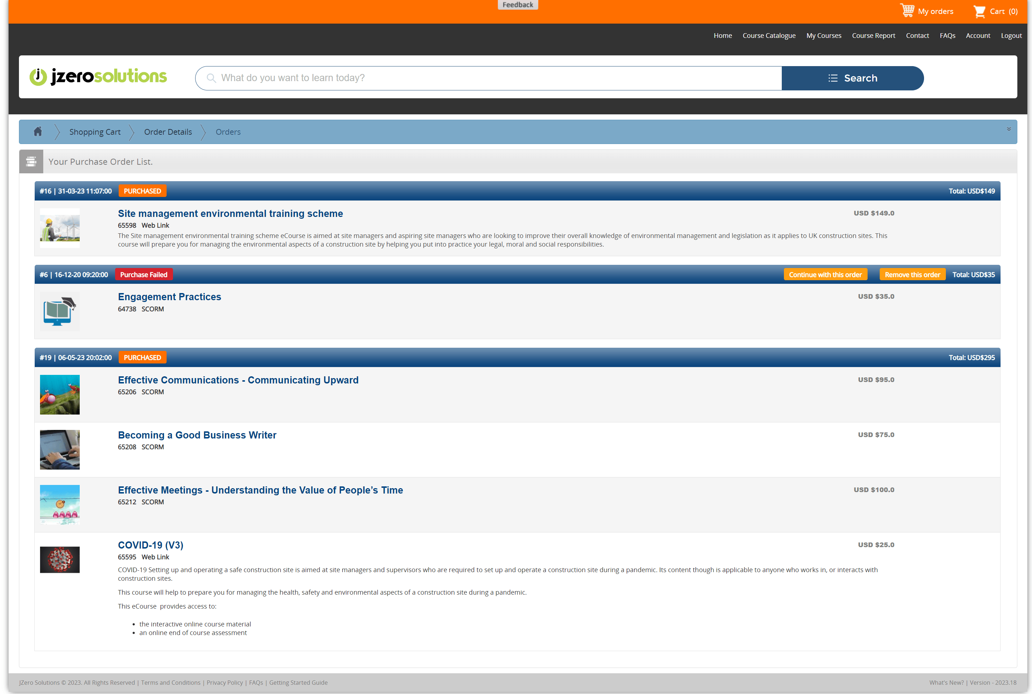Open the COVID-19 virus image thumbnail
This screenshot has height=694, width=1032.
pyautogui.click(x=59, y=559)
